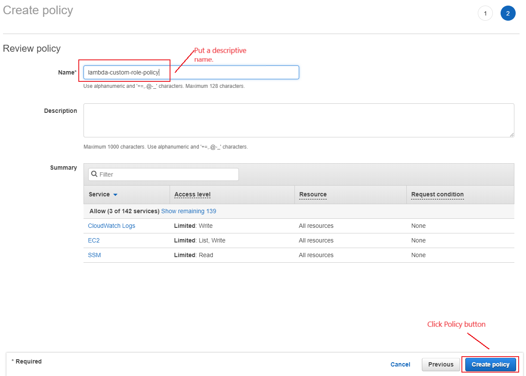Click the Create policy button
Image resolution: width=526 pixels, height=376 pixels.
coord(490,364)
